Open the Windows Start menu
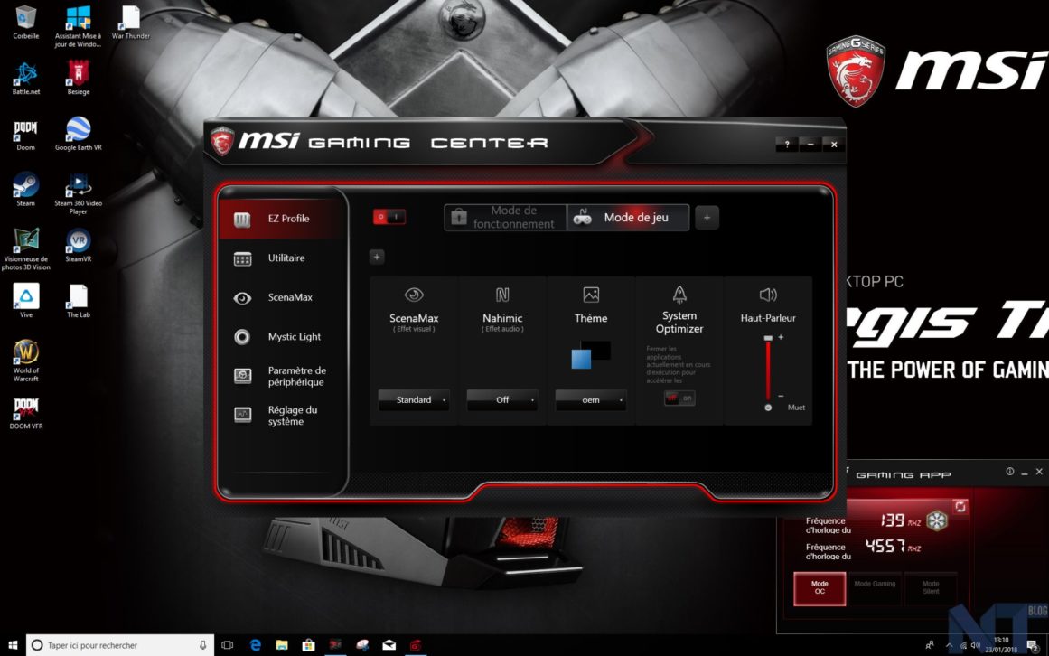The width and height of the screenshot is (1049, 656). point(13,644)
